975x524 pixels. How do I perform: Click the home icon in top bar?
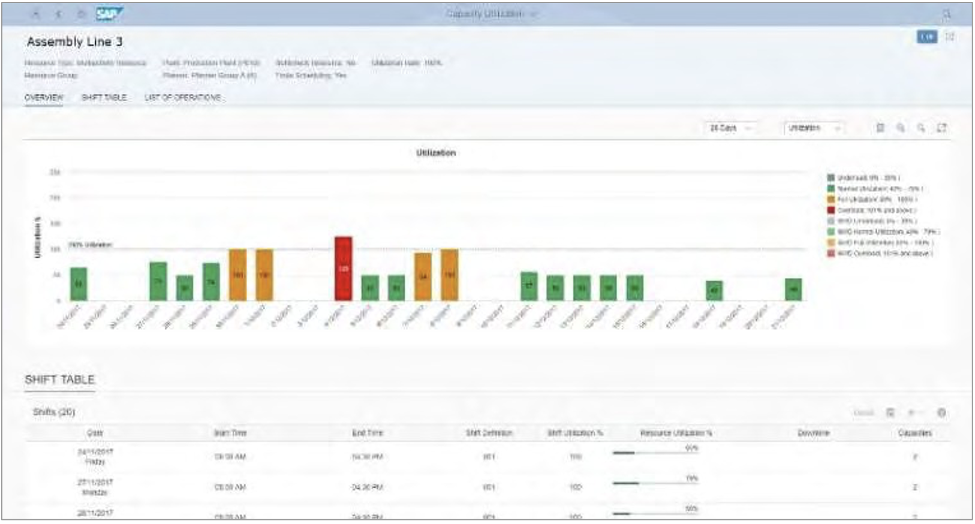click(82, 14)
